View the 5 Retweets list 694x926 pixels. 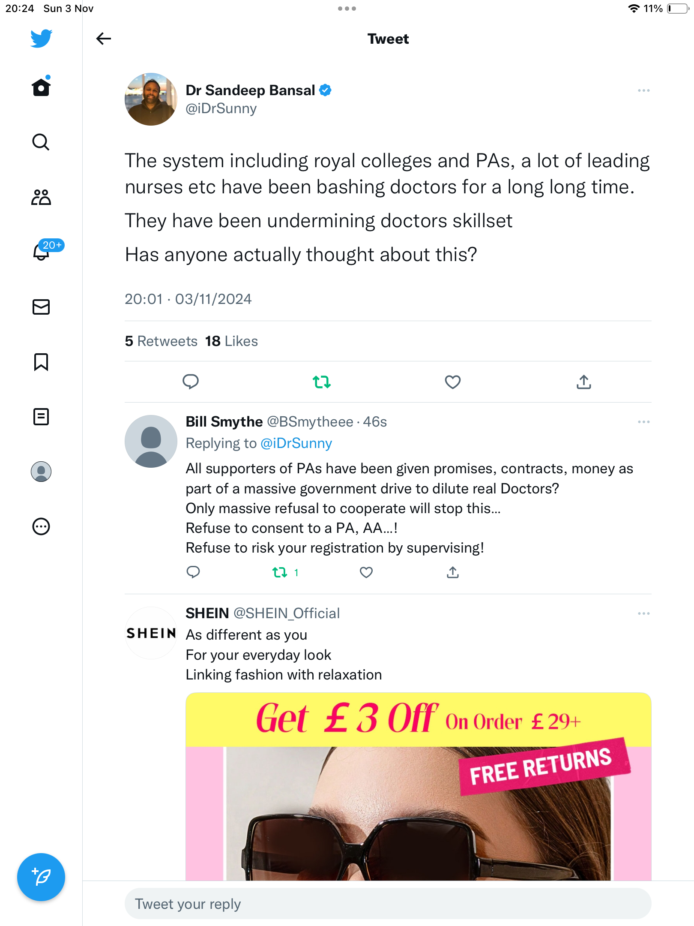click(x=161, y=341)
